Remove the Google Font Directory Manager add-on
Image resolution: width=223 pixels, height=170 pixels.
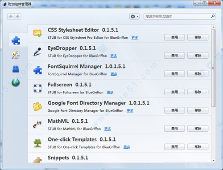pos(198,110)
